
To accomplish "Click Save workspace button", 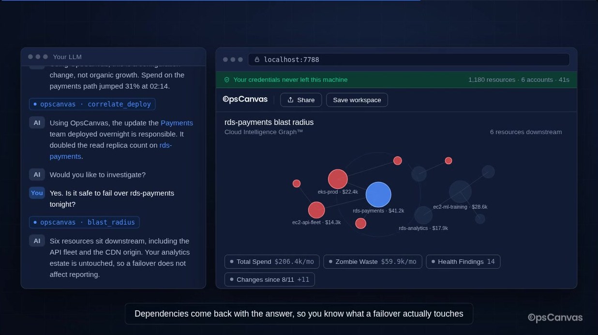I will (x=357, y=100).
